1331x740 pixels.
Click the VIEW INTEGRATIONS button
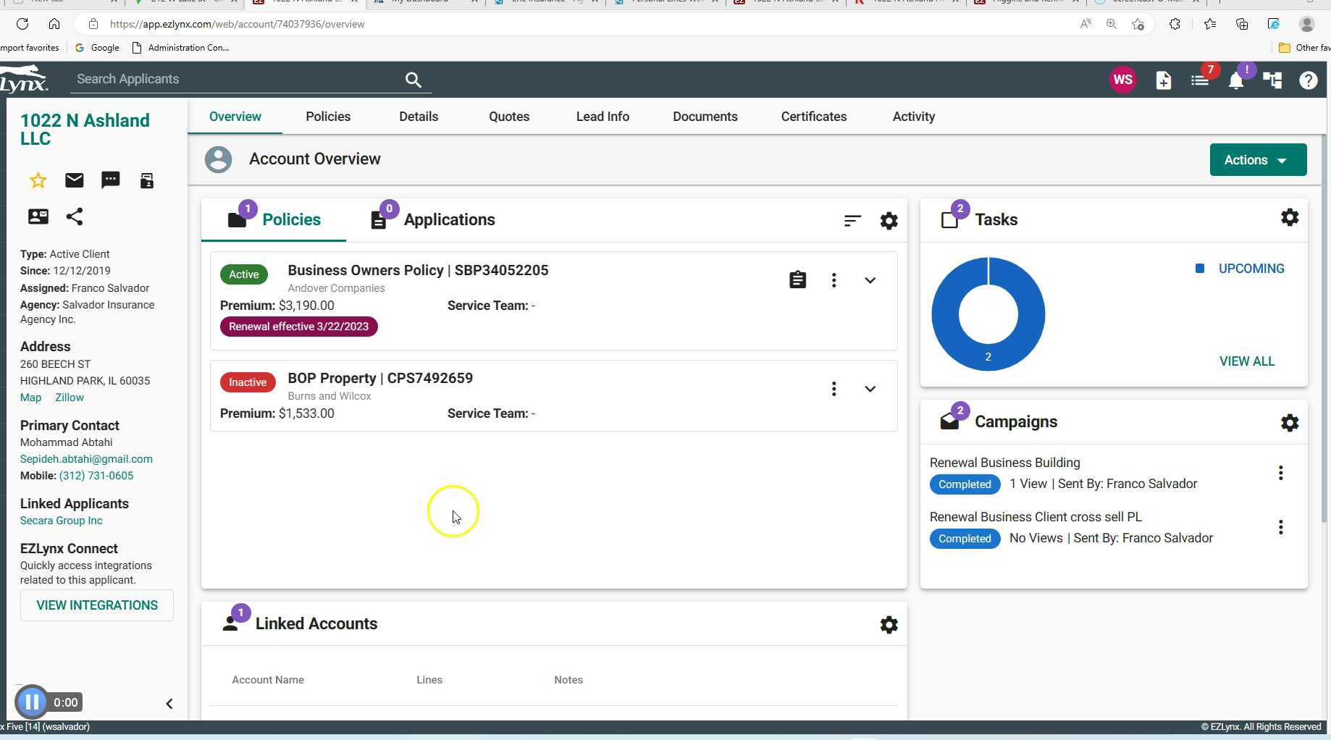[x=97, y=605]
